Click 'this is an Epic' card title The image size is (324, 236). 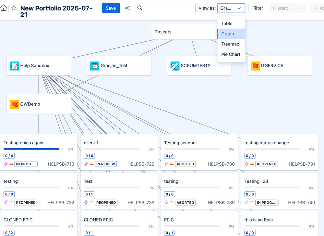(x=258, y=220)
